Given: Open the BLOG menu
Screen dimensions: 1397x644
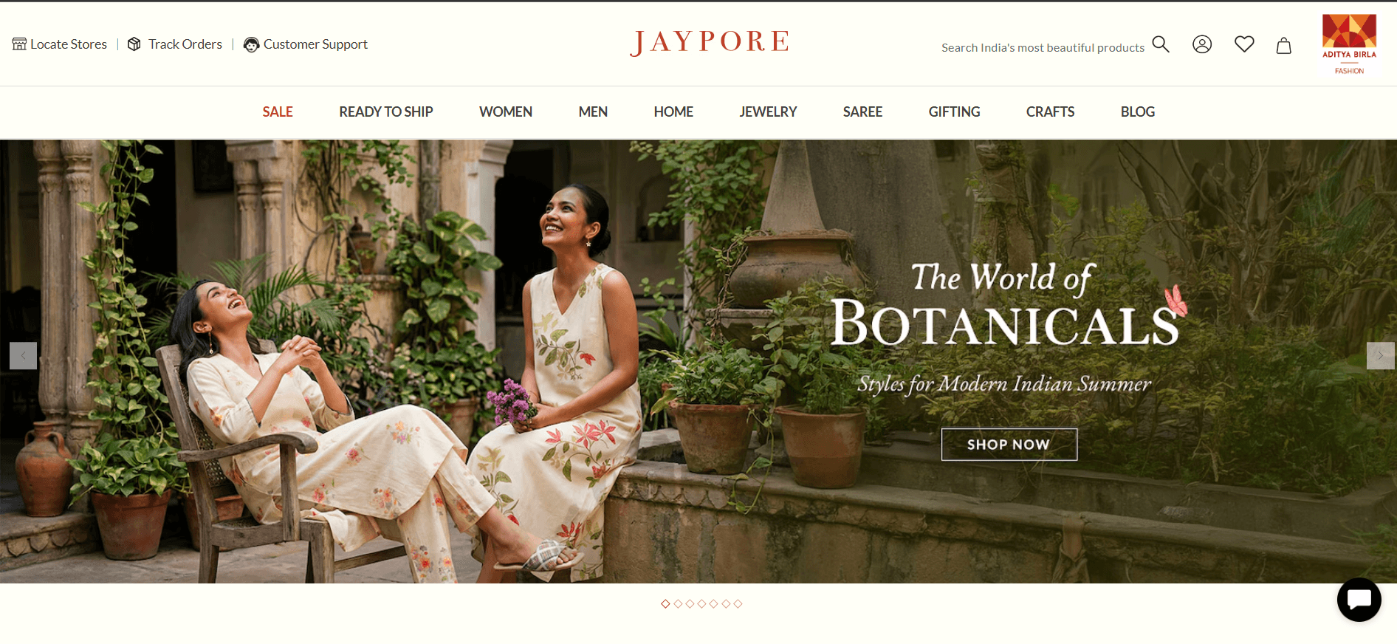Looking at the screenshot, I should pyautogui.click(x=1137, y=112).
